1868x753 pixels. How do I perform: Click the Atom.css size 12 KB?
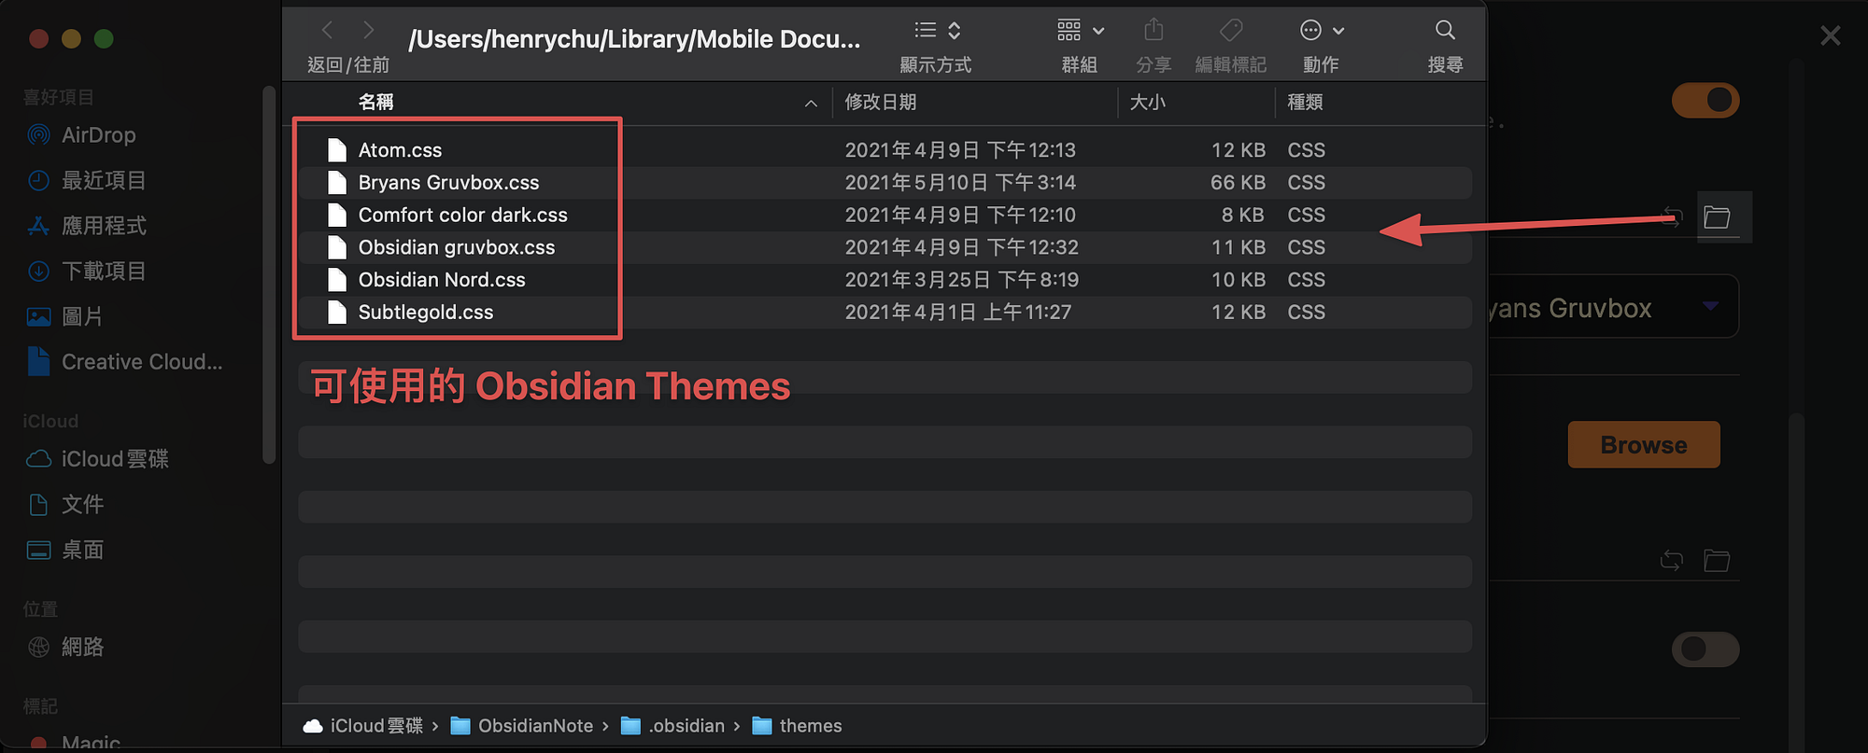tap(1238, 150)
